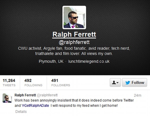The width and height of the screenshot is (150, 116).
Task: Click the Twitter bird icon on Follow
Action: [x=128, y=83]
